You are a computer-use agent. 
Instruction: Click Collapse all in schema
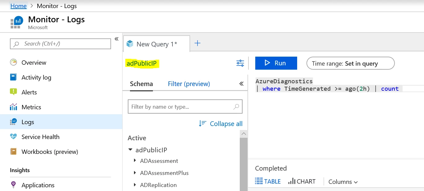221,124
